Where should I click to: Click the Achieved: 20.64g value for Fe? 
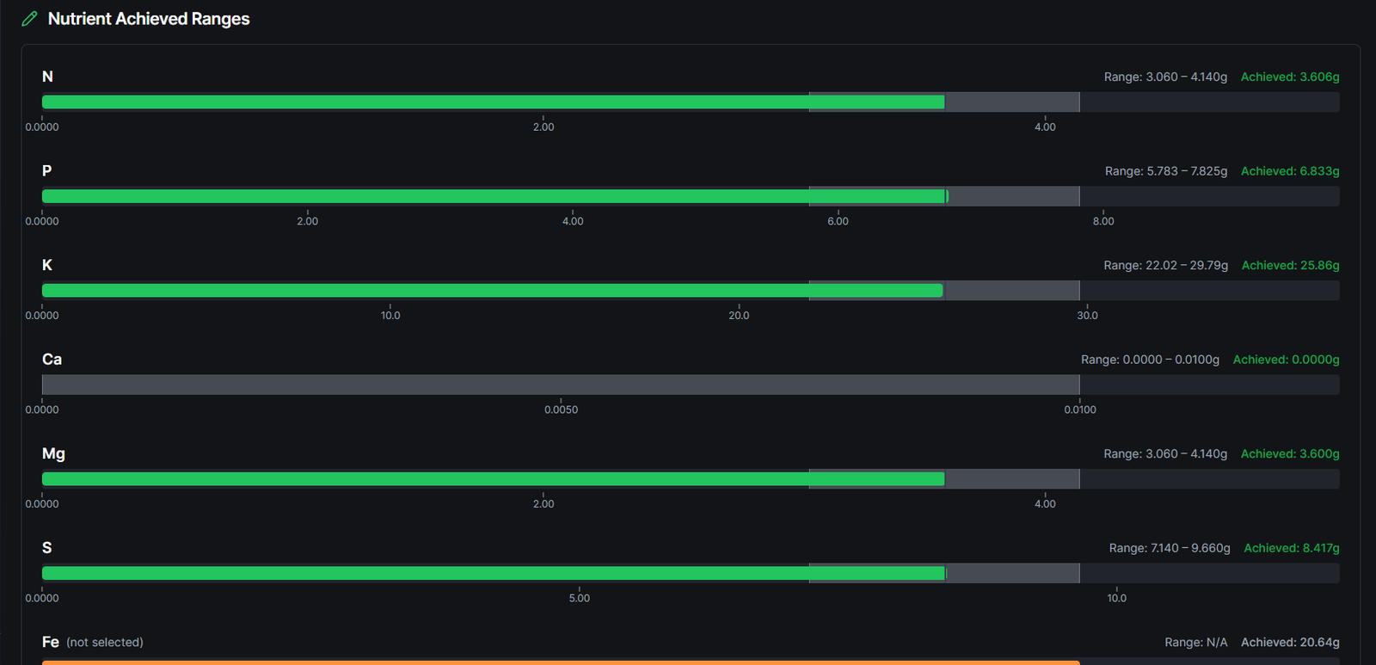[x=1290, y=643]
